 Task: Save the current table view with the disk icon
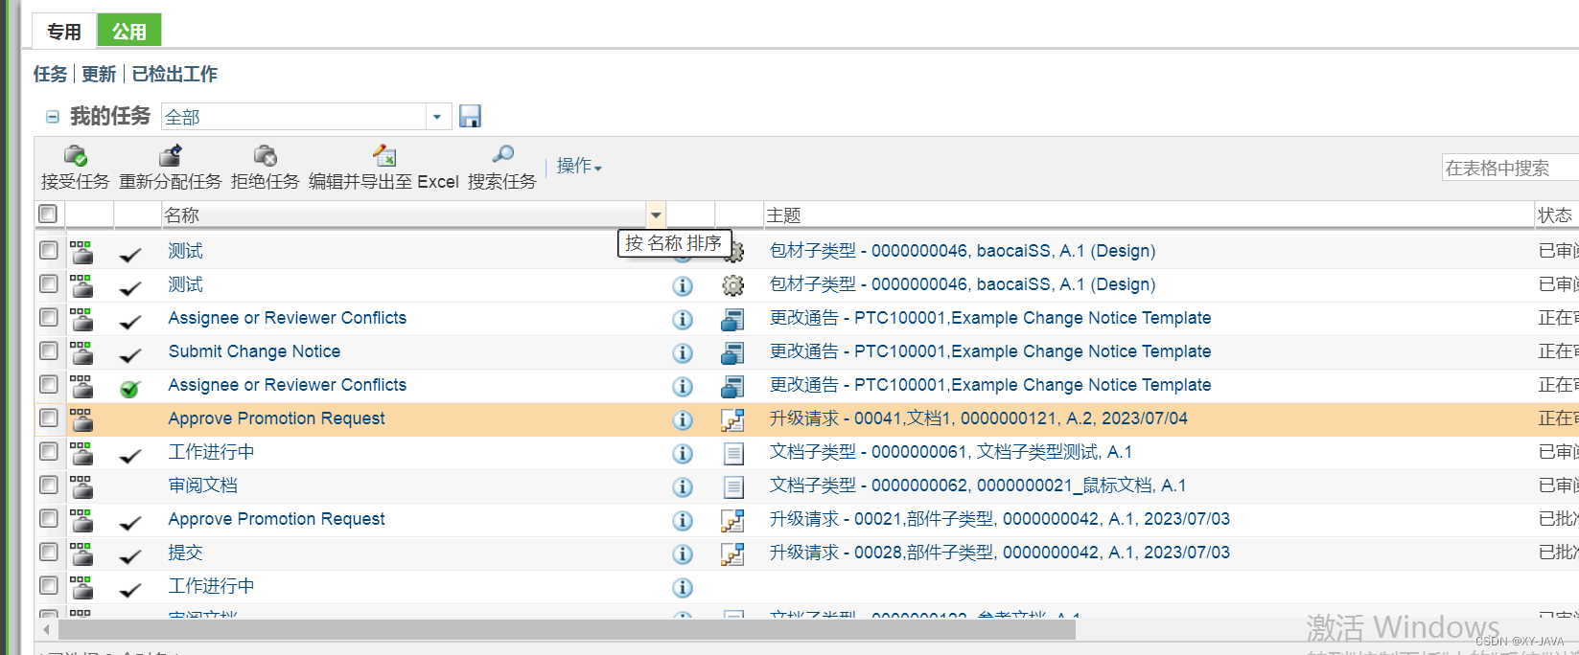point(470,116)
